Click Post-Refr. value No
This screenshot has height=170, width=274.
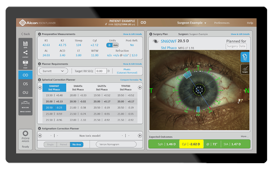click(132, 45)
